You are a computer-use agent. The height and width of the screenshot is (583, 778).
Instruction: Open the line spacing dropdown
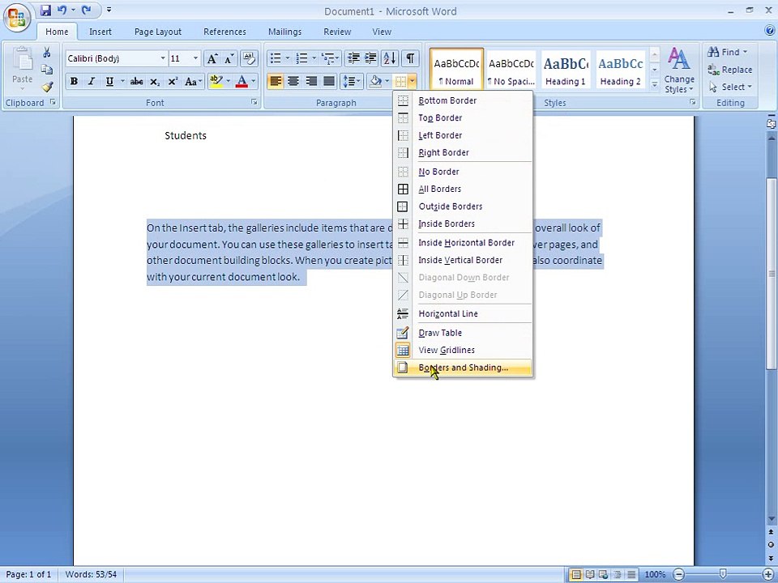click(351, 81)
